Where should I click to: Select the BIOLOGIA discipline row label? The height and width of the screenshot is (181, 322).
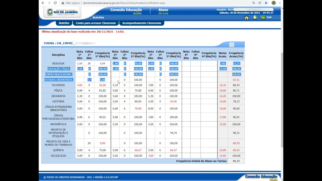(58, 64)
